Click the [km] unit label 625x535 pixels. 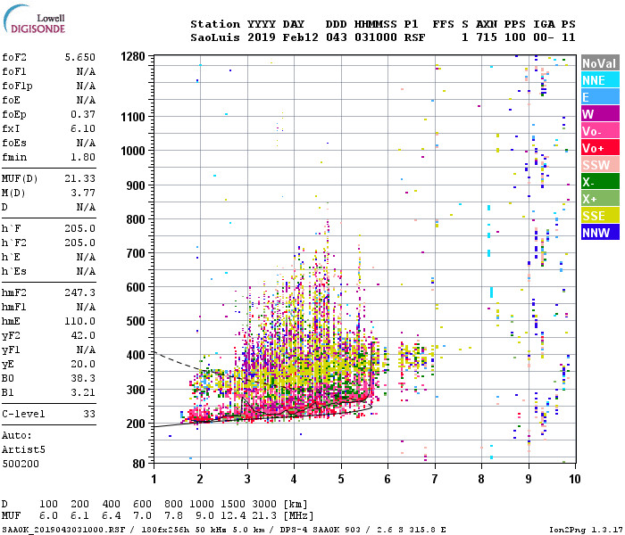(296, 504)
